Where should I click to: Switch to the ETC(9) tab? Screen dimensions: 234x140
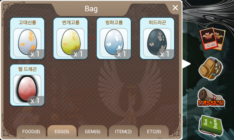click(x=154, y=131)
